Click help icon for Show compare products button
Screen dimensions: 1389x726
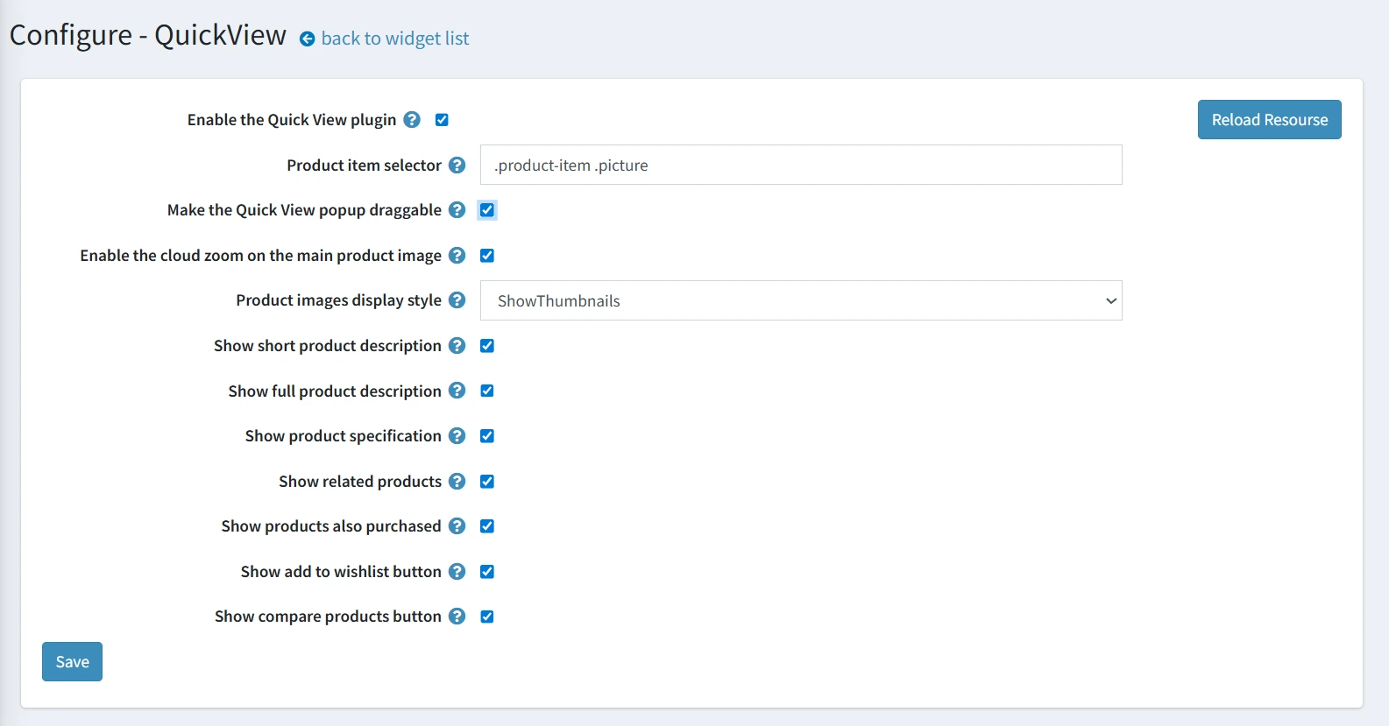pos(457,617)
